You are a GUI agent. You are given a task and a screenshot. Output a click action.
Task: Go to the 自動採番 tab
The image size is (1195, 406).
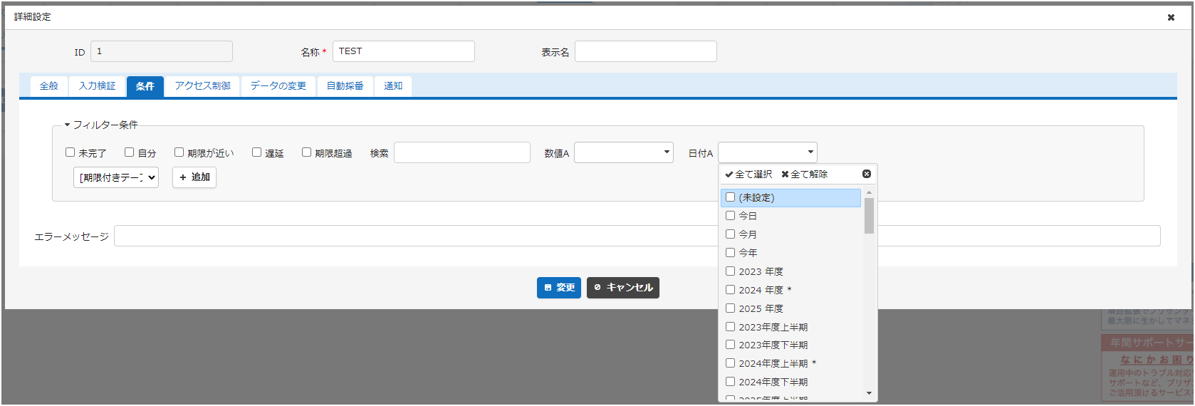click(x=345, y=86)
